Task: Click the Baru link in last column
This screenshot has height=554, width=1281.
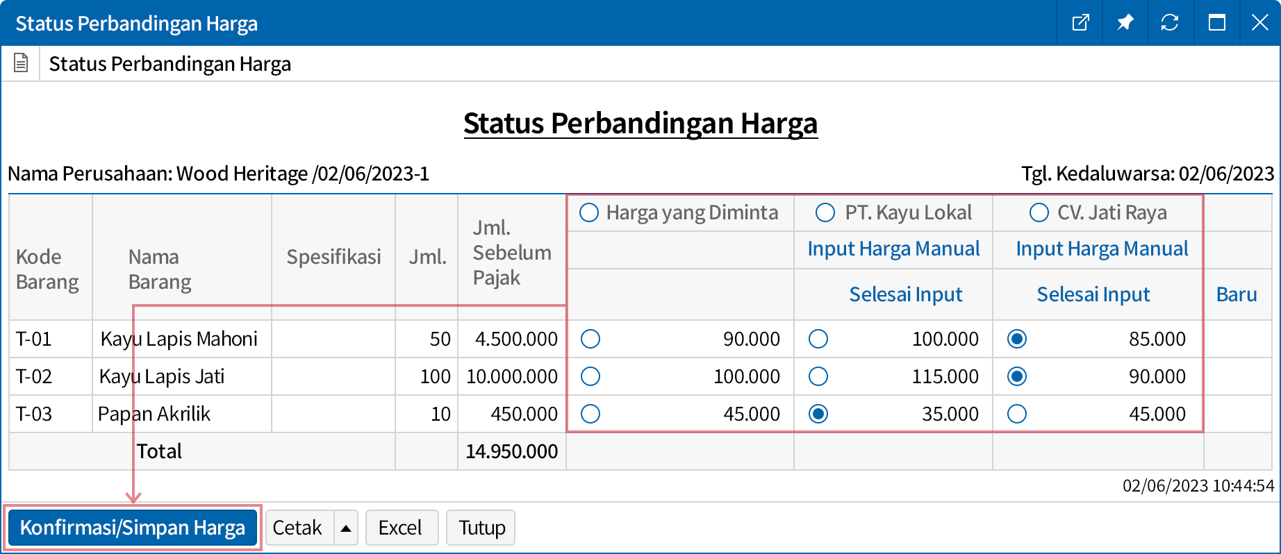Action: (x=1237, y=294)
